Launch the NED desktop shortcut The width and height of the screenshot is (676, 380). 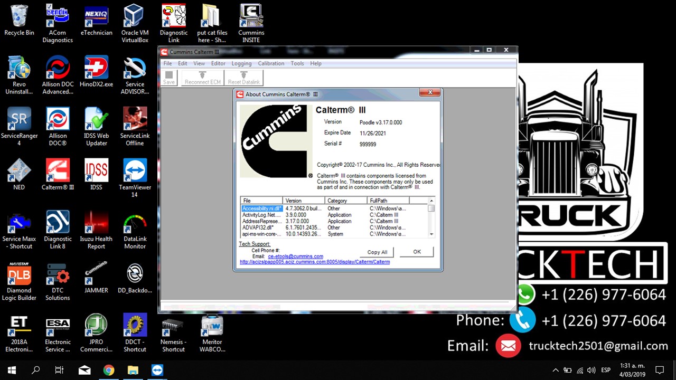pos(19,175)
